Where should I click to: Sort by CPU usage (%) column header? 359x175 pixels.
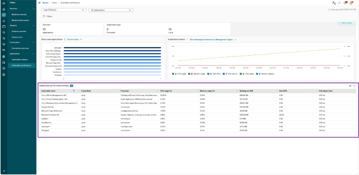(167, 91)
